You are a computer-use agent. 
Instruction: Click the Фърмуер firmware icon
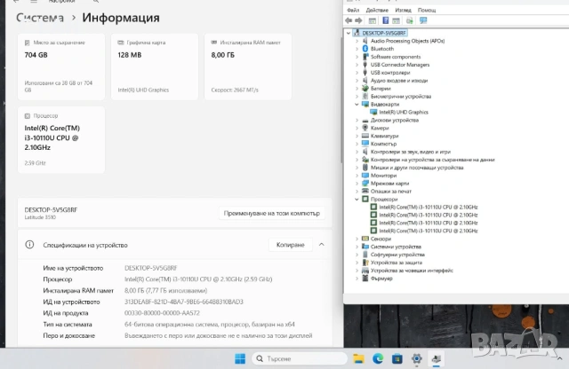[x=365, y=279]
